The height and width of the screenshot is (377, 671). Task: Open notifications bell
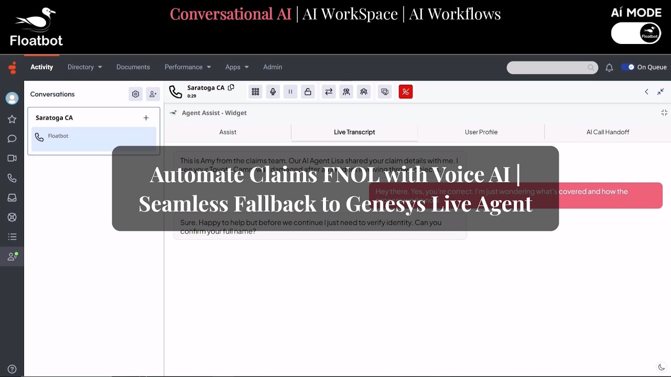click(x=609, y=68)
